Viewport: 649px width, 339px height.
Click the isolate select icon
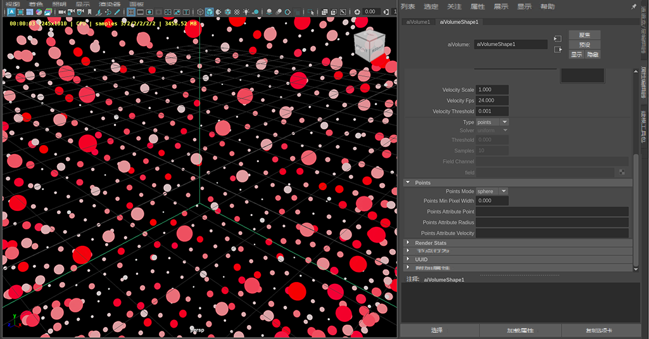coord(310,12)
